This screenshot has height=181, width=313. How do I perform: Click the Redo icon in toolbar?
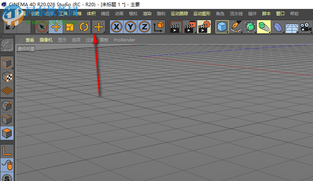(x=24, y=27)
